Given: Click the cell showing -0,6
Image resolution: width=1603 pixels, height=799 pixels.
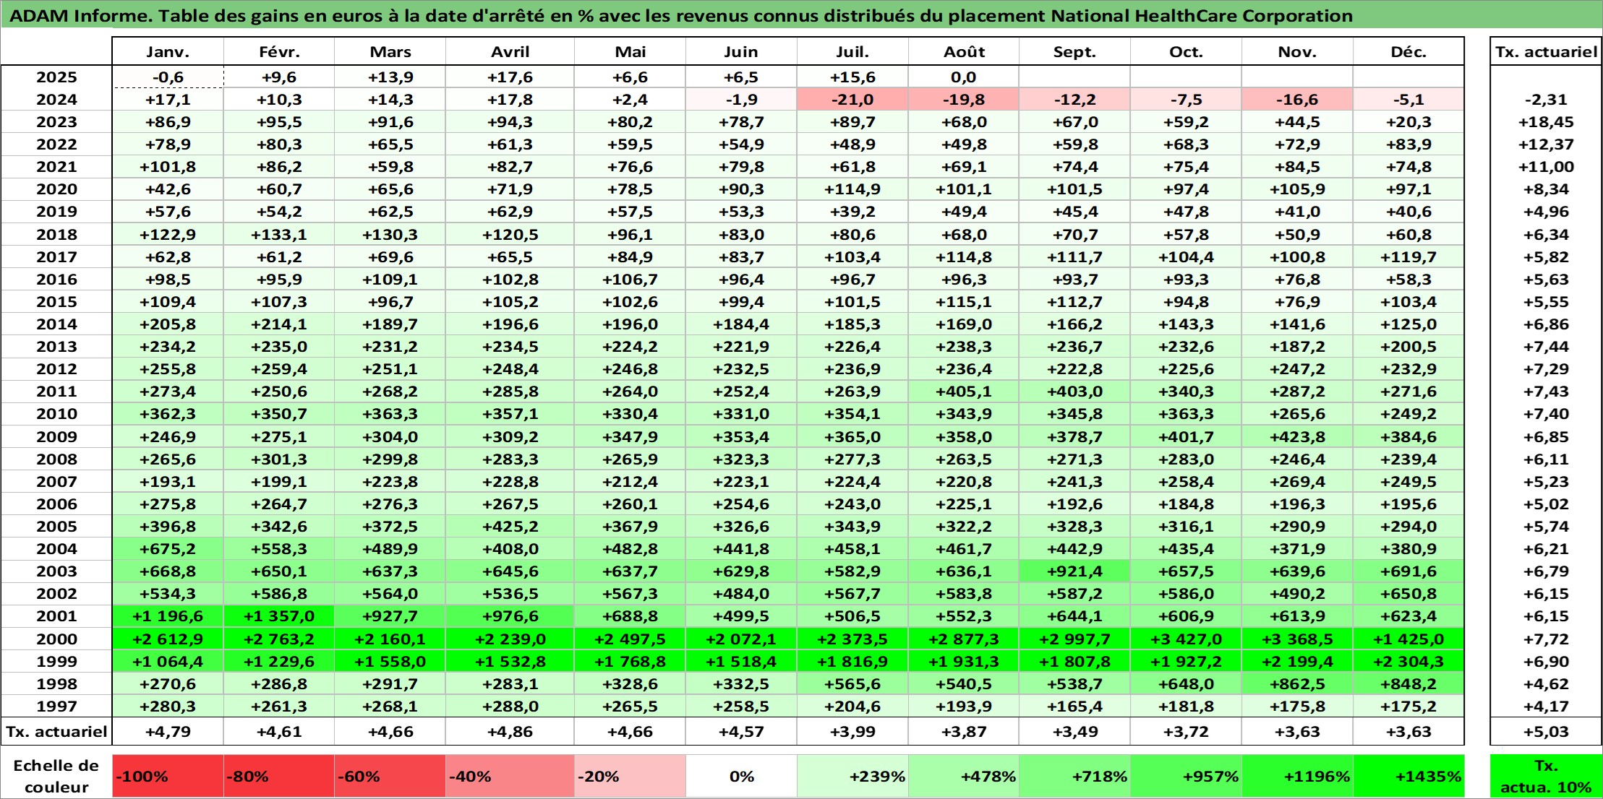Looking at the screenshot, I should [168, 77].
